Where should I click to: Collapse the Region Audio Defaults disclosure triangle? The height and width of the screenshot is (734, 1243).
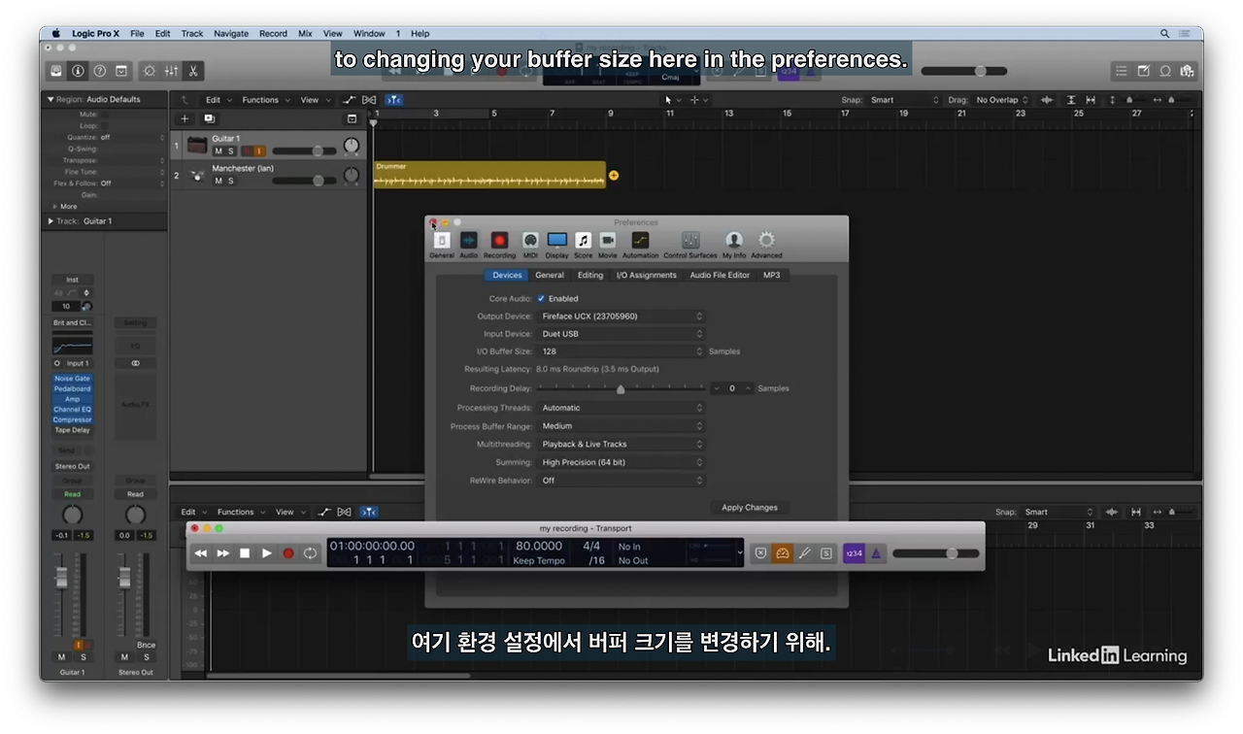click(x=50, y=99)
